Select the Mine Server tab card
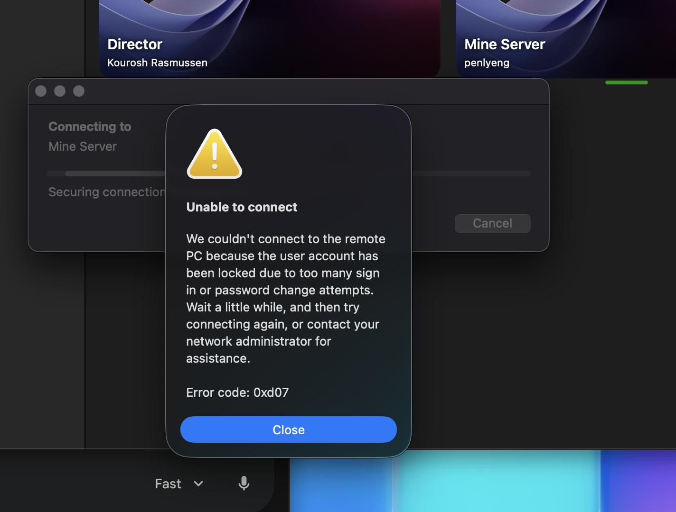Screen dimensions: 676x512 coord(546,38)
